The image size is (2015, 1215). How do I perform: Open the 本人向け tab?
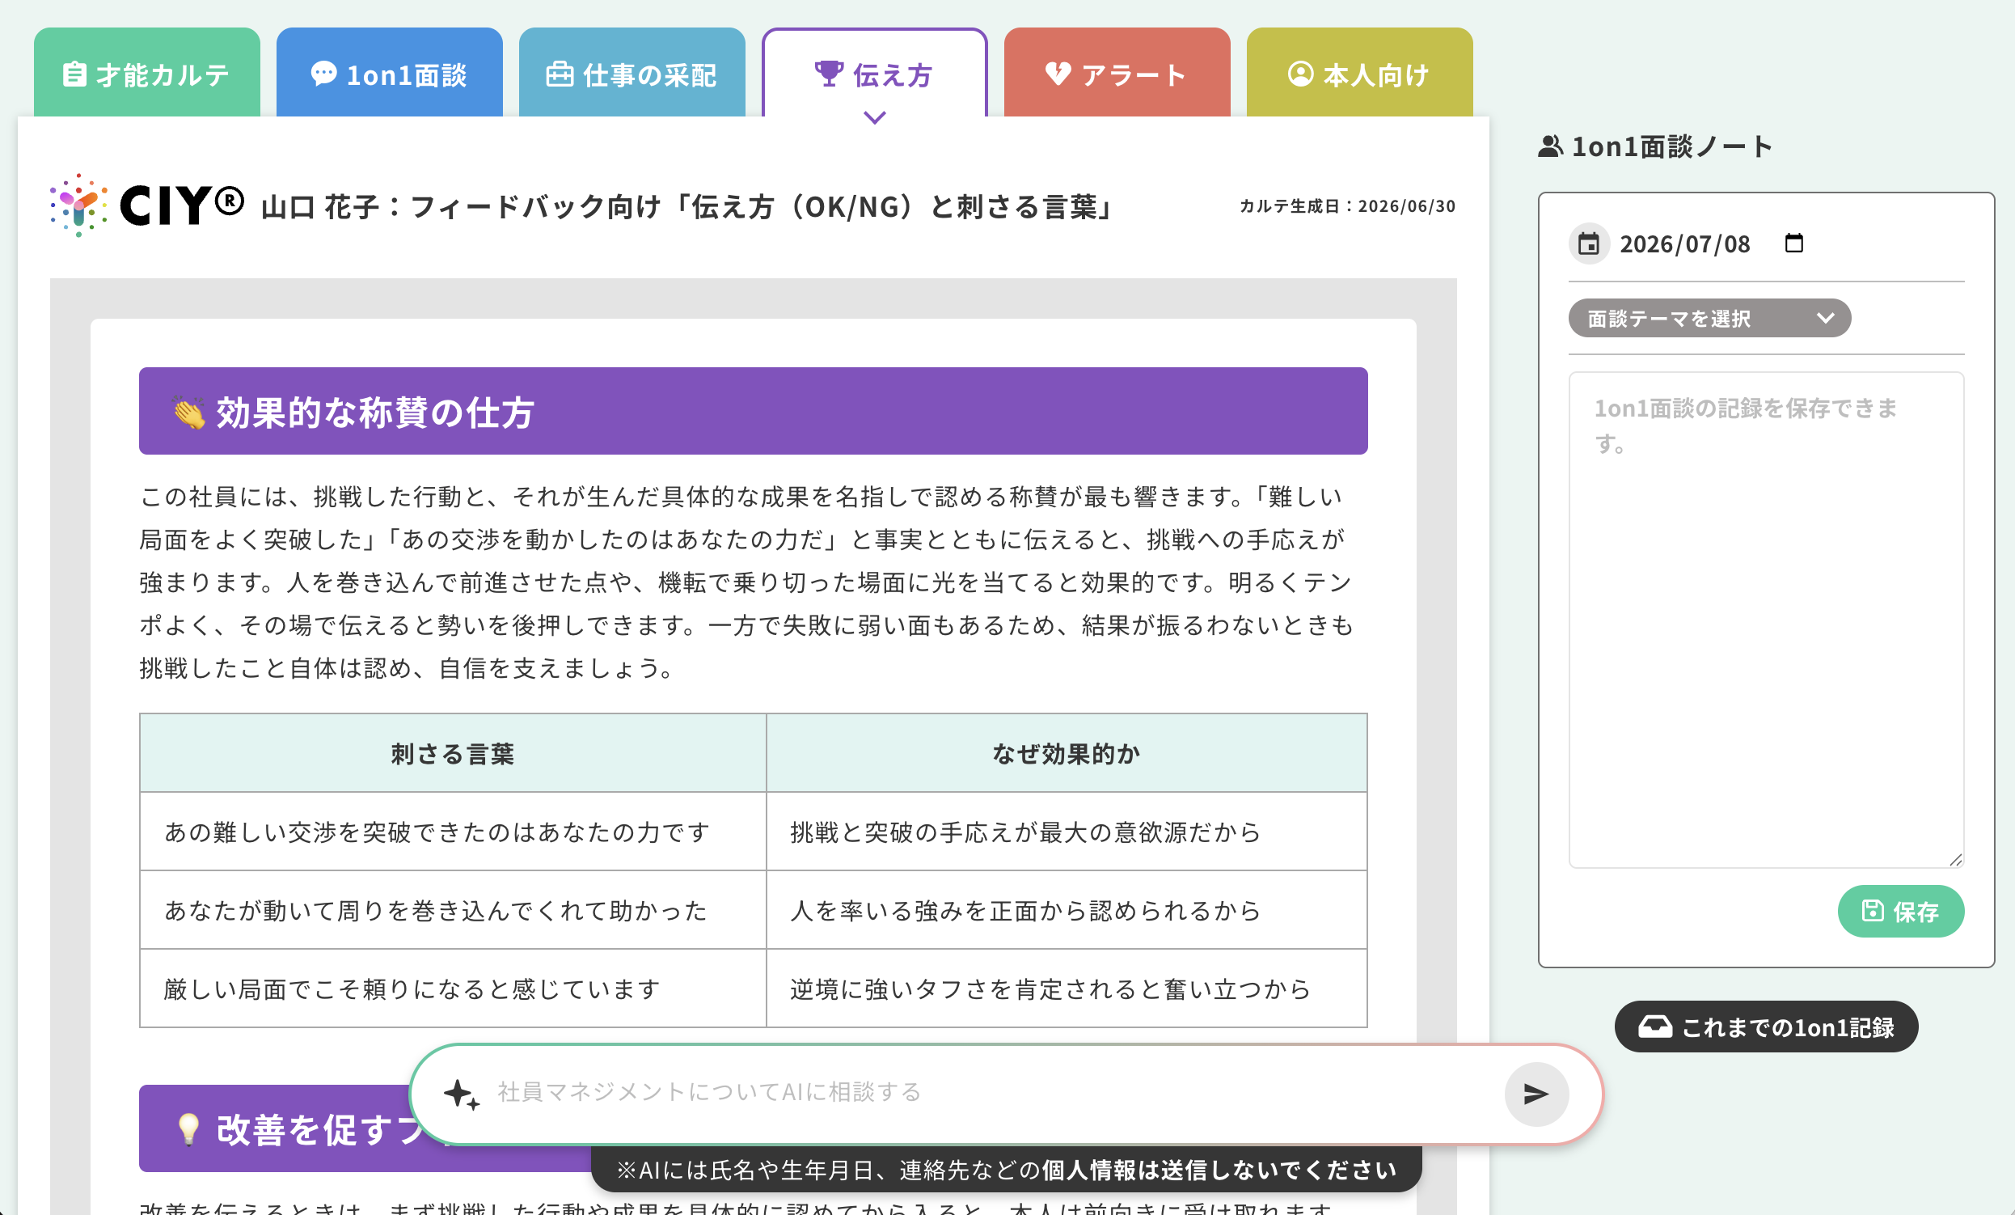coord(1359,74)
